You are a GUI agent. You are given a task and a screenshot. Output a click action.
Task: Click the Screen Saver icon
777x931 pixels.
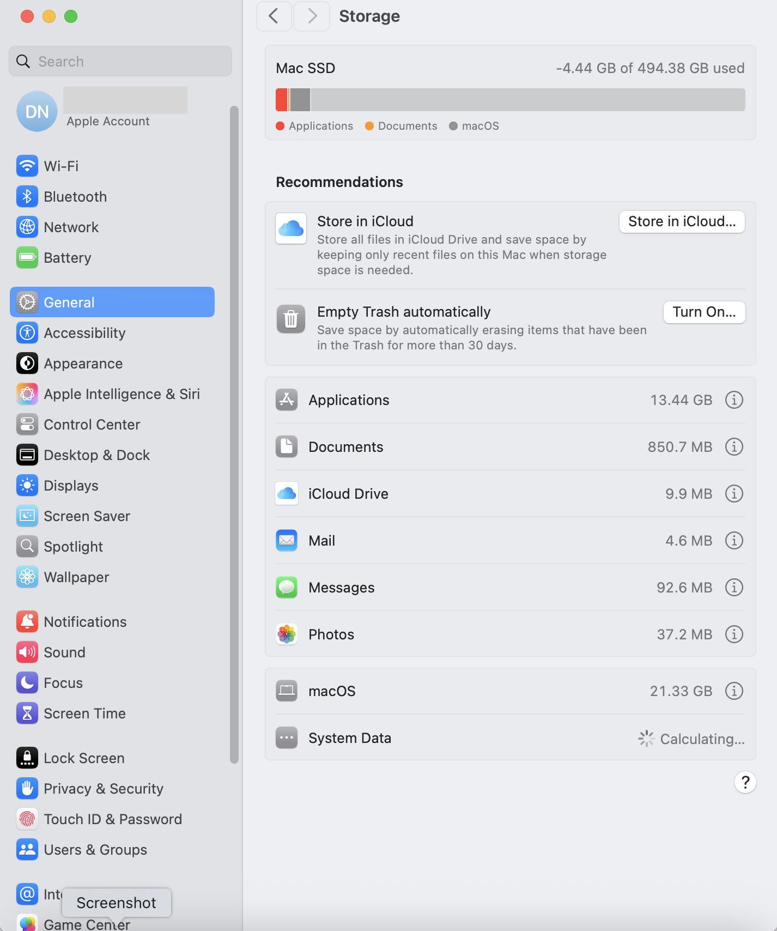27,516
